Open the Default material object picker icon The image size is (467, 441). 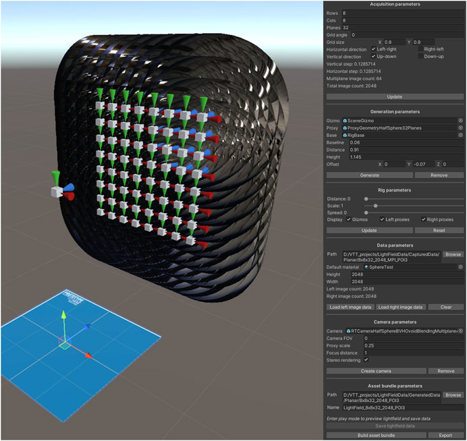coord(460,267)
